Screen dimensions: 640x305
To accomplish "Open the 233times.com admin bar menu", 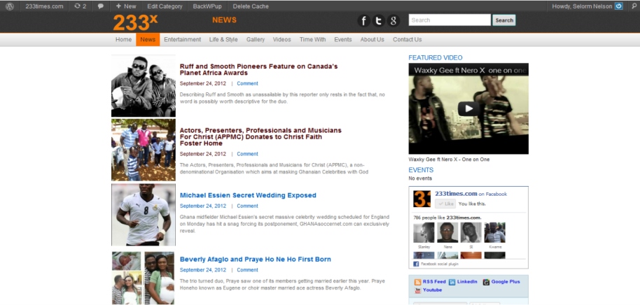I will coord(44,6).
